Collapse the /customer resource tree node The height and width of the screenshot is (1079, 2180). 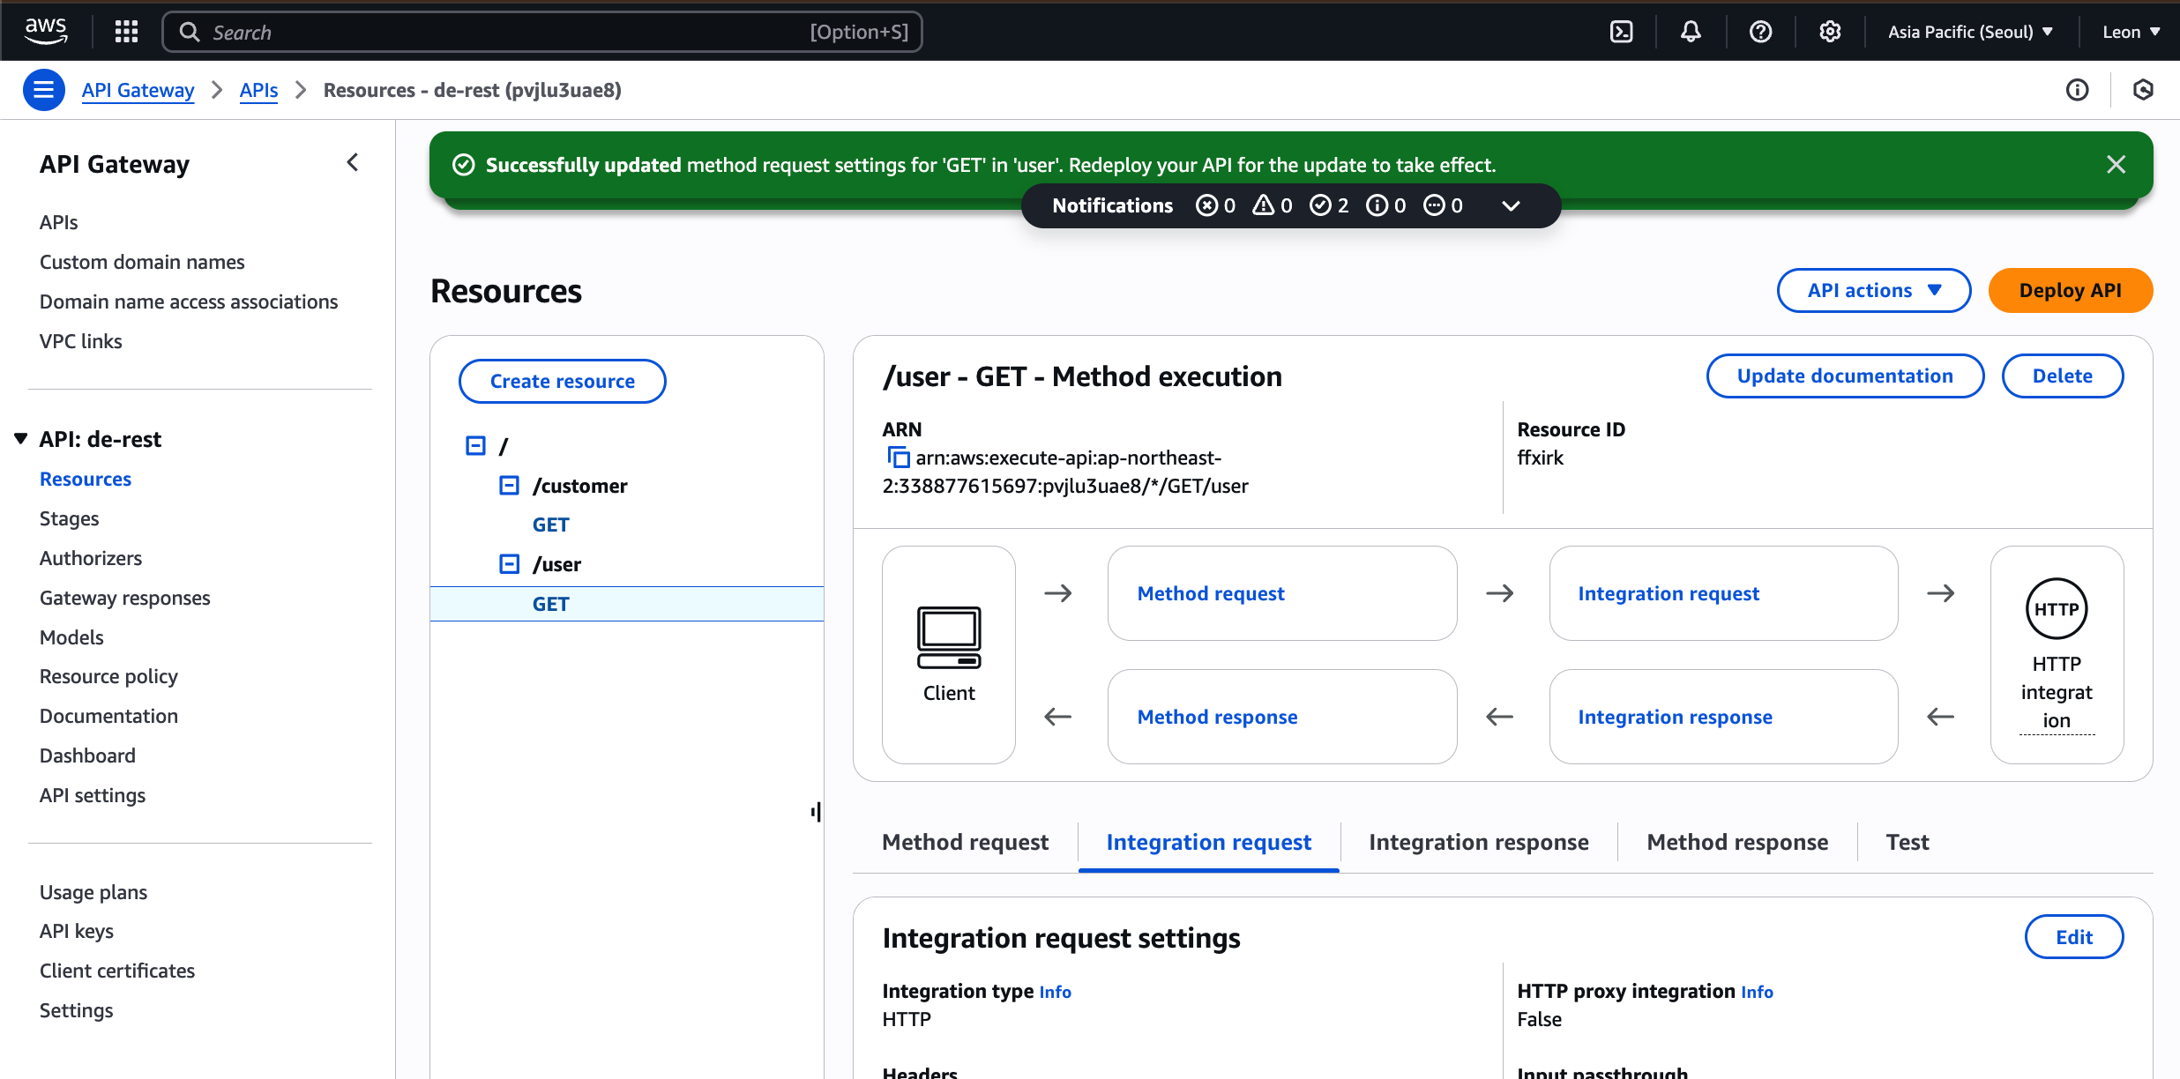click(x=509, y=486)
